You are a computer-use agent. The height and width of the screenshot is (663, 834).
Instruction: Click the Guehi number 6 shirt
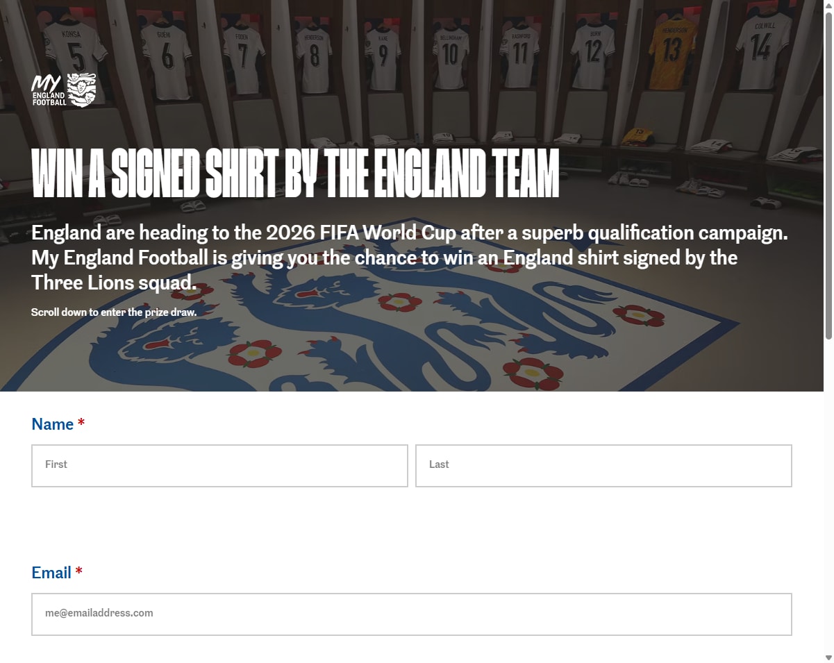pos(167,59)
